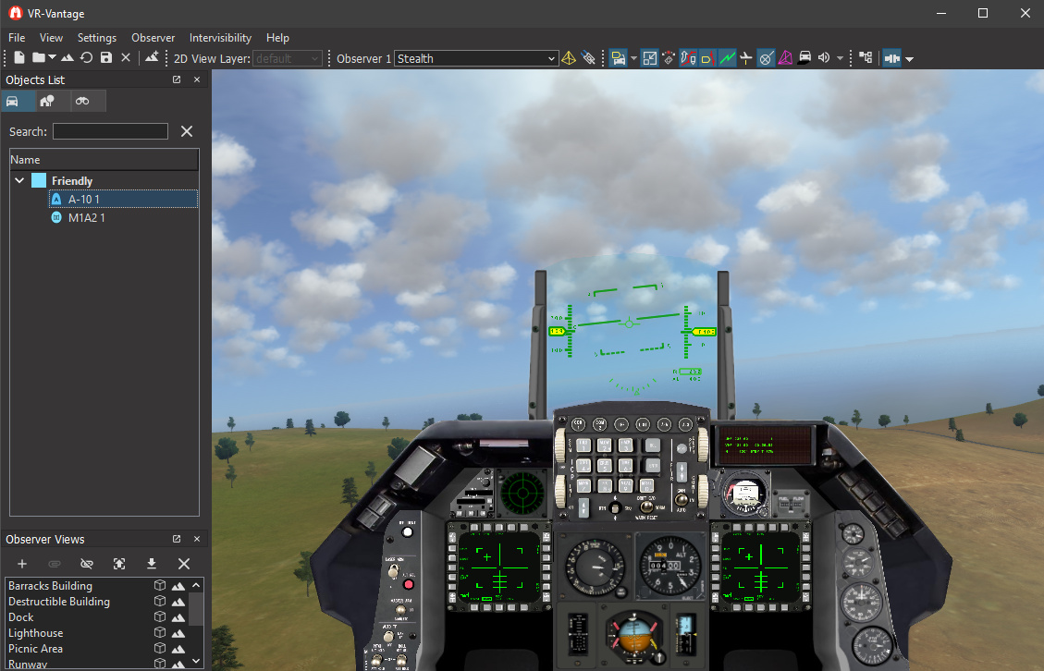Select the vehicle entities tab in Objects List
Screen dimensions: 1044x671
tap(18, 101)
